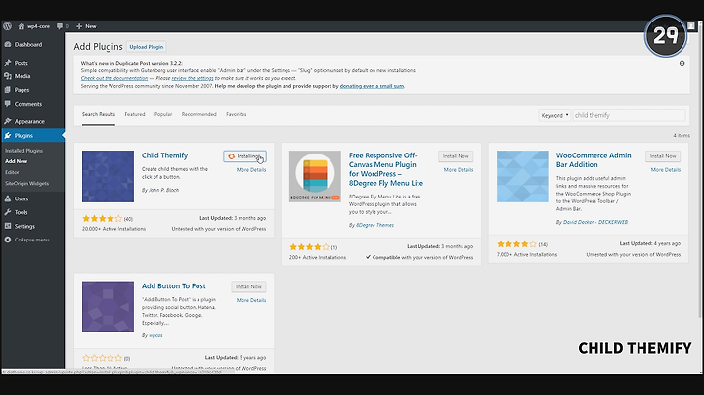Open the New content menu
The image size is (704, 395).
pos(86,26)
